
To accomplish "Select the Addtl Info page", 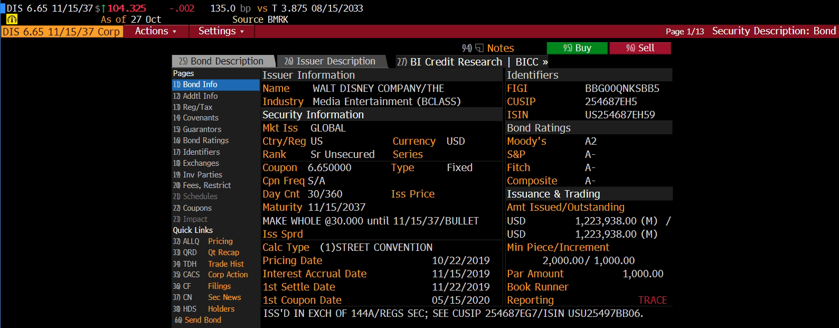I will pos(195,96).
